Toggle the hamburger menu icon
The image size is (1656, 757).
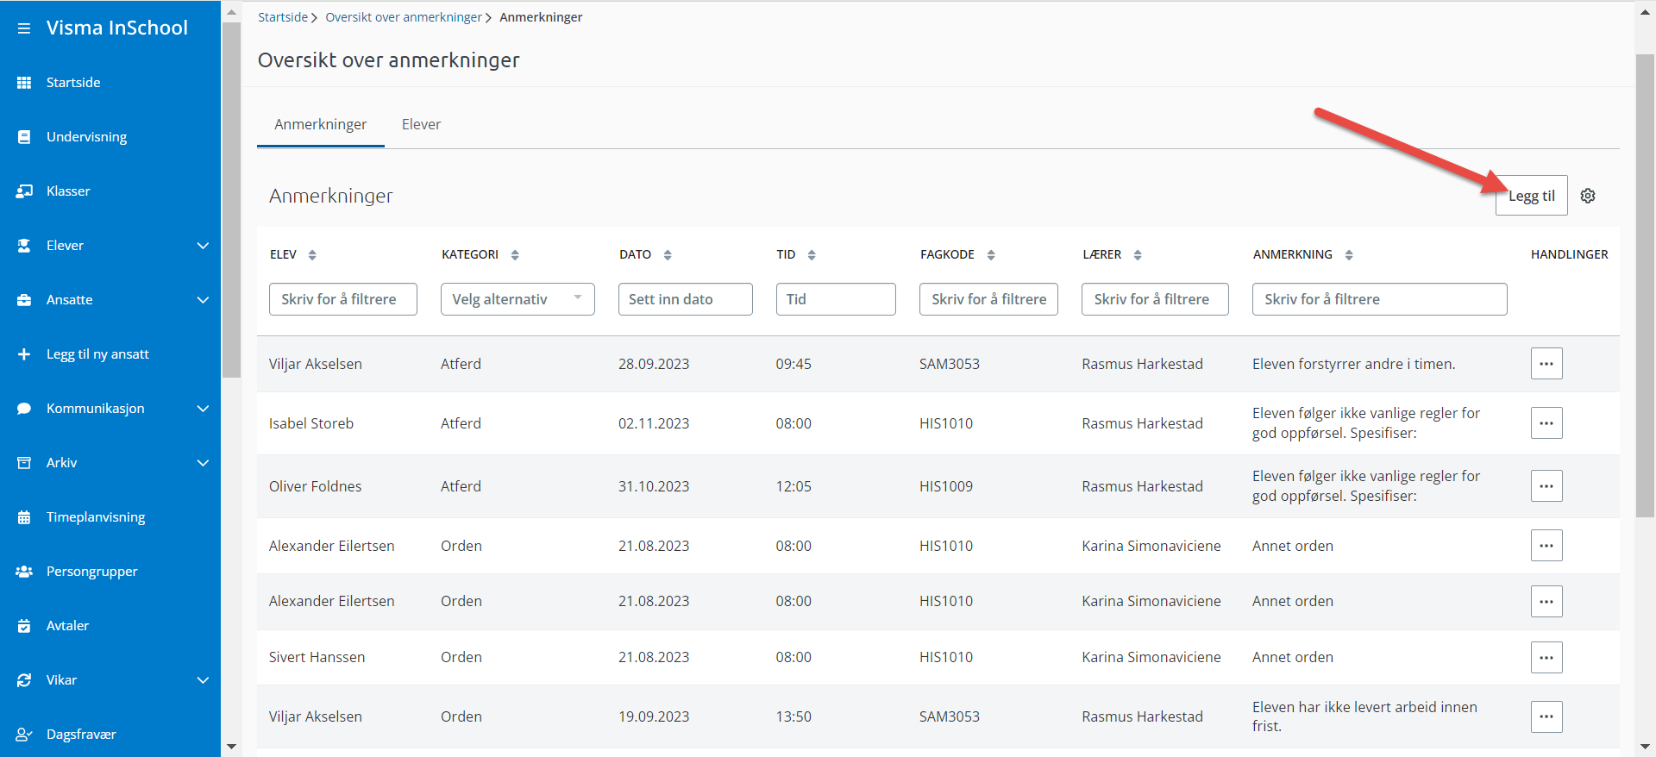click(x=24, y=28)
